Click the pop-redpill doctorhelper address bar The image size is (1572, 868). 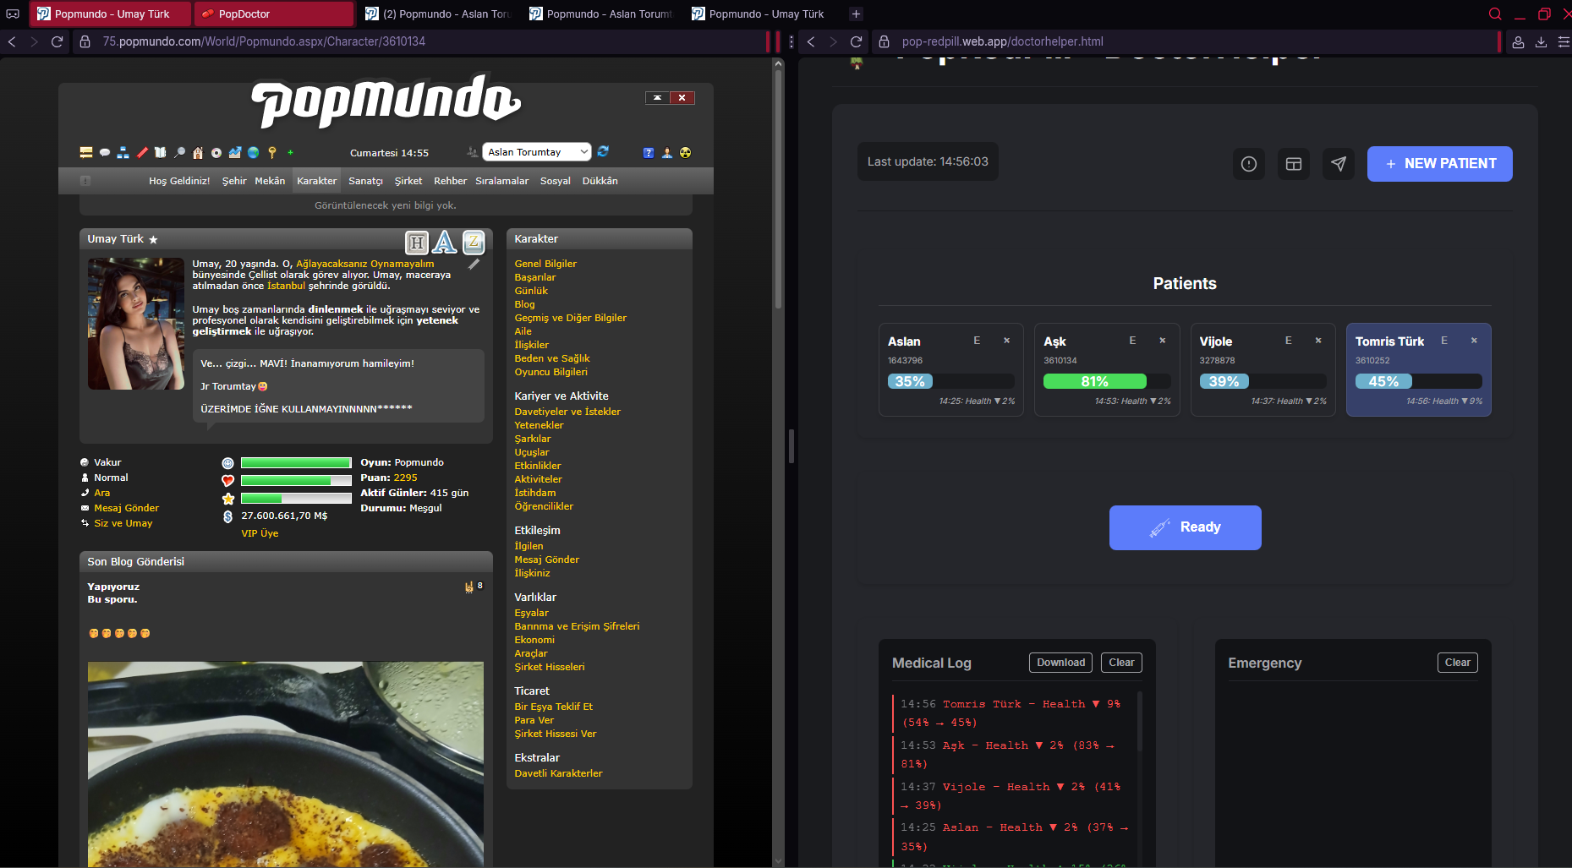point(1002,41)
